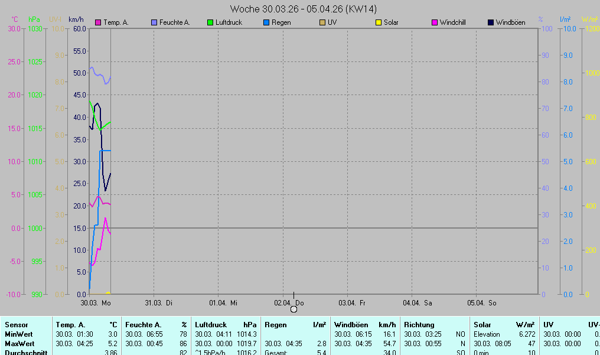Click the Sensor column header in table

pyautogui.click(x=16, y=325)
